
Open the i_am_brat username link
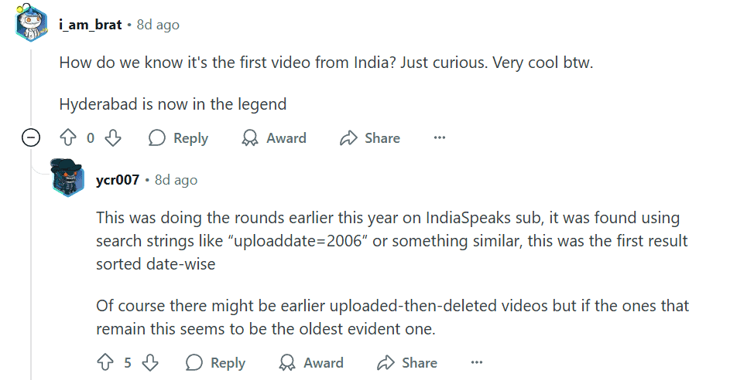[x=91, y=25]
